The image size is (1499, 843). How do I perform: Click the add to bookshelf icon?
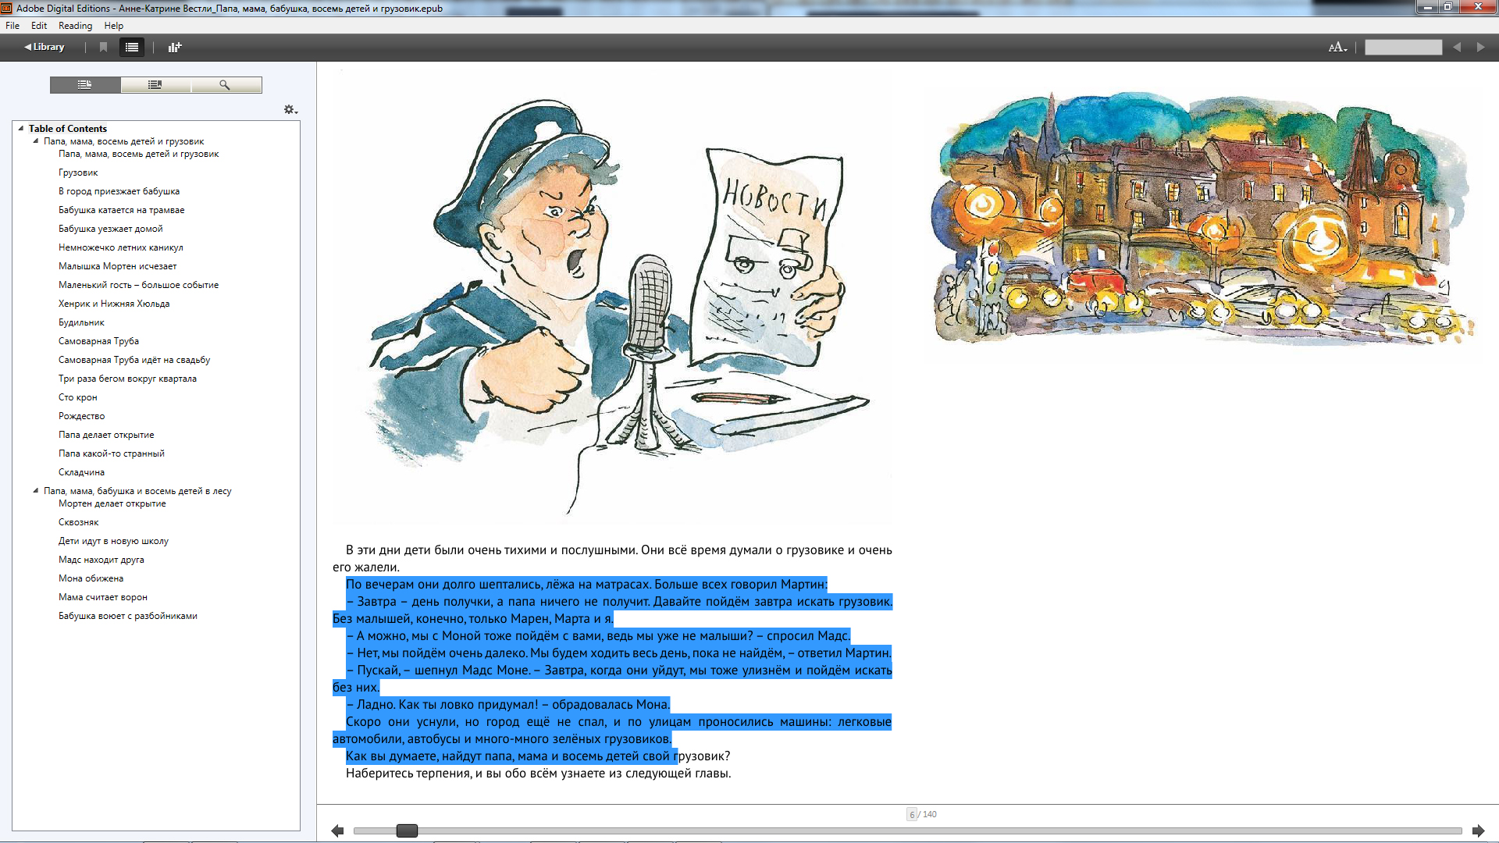175,47
